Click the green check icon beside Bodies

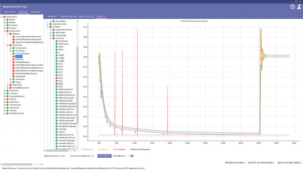[x=7, y=20]
